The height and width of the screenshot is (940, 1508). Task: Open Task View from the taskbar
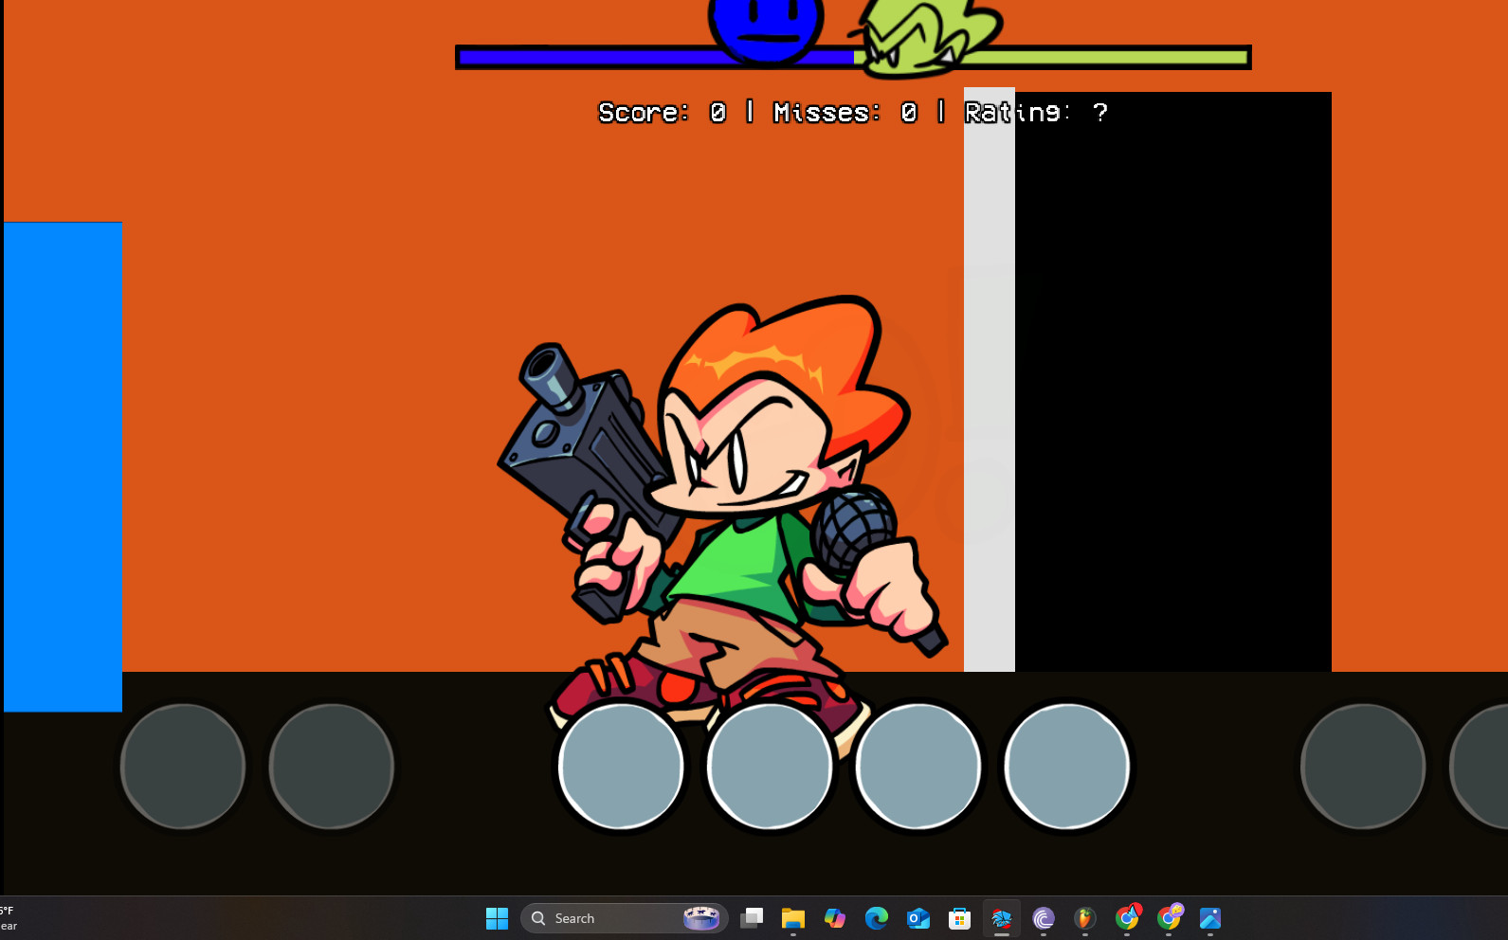point(752,918)
